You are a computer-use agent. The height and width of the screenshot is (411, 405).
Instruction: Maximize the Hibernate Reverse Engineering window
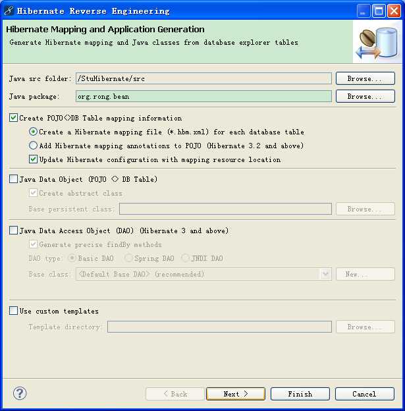tap(379, 11)
